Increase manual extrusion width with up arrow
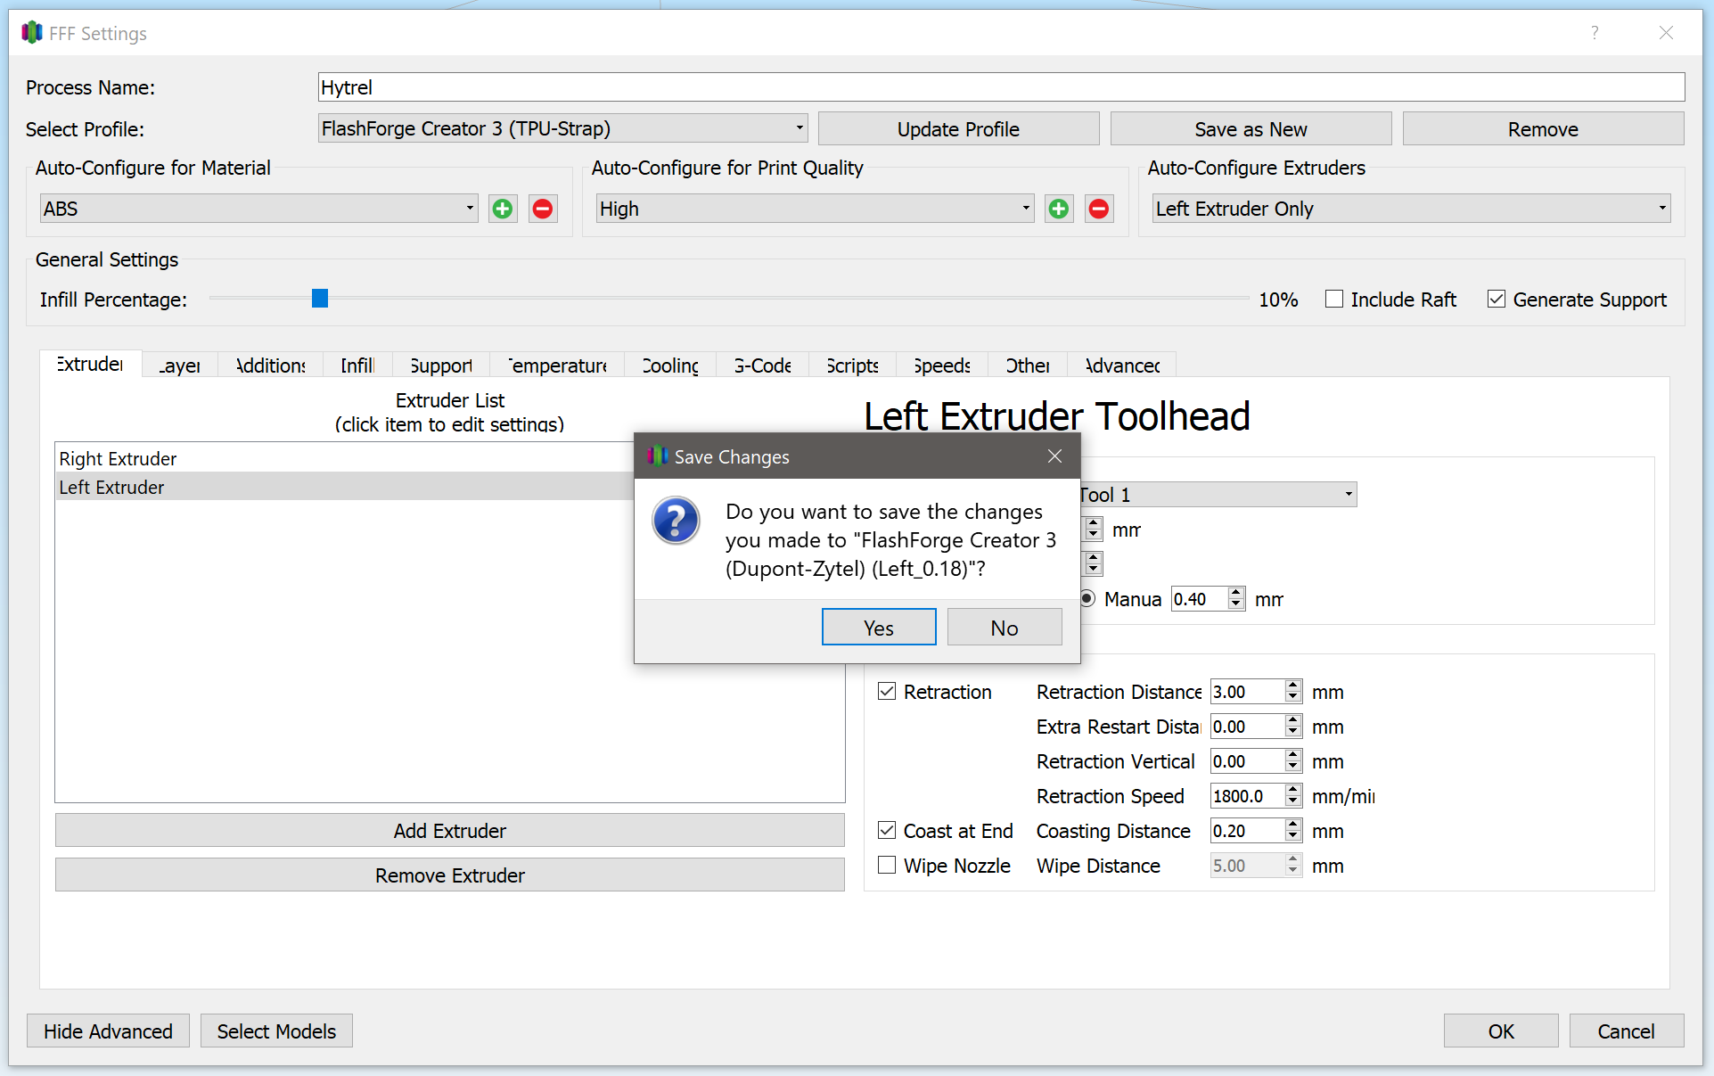Screen dimensions: 1714x1076 pos(1236,593)
